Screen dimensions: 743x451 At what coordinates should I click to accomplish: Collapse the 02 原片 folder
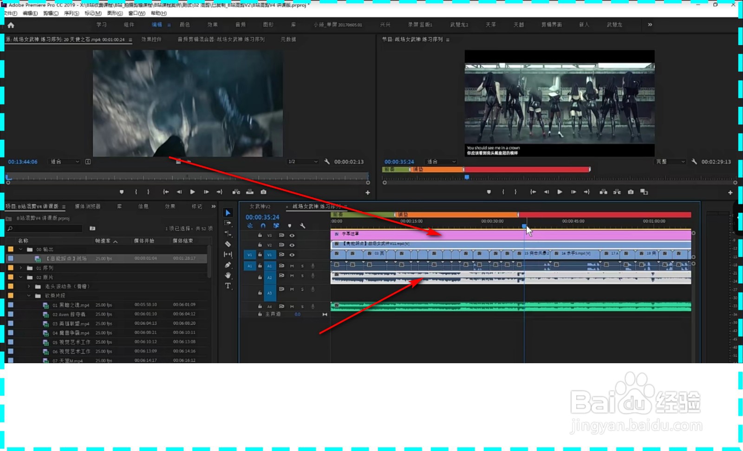tap(21, 277)
